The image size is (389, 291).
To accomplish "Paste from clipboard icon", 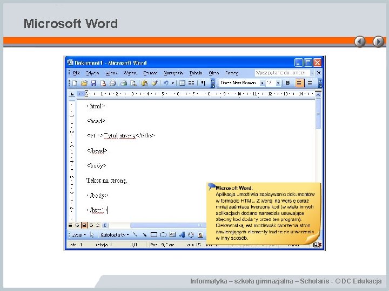I will (x=145, y=83).
